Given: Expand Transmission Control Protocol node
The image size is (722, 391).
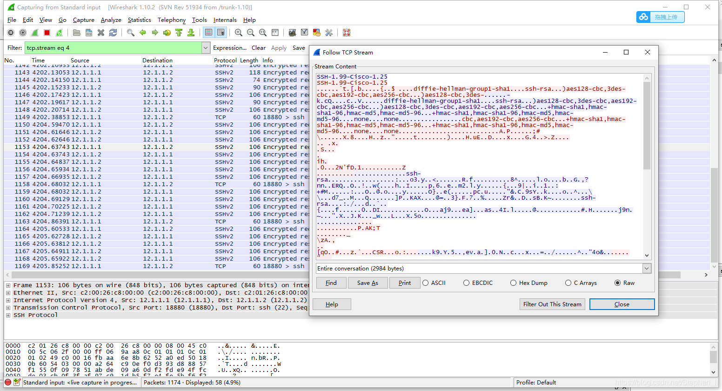Looking at the screenshot, I should (8, 308).
